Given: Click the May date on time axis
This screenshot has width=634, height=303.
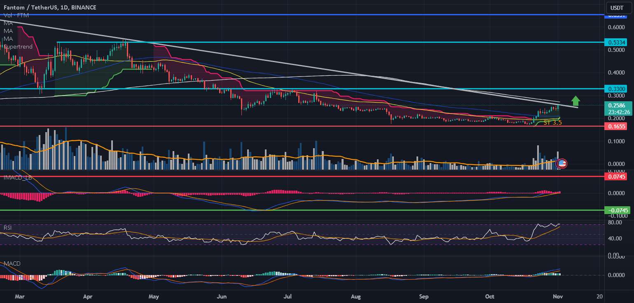Looking at the screenshot, I should tap(153, 296).
